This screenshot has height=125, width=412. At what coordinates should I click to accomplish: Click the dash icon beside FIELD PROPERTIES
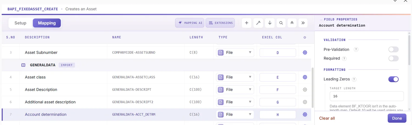click(321, 20)
